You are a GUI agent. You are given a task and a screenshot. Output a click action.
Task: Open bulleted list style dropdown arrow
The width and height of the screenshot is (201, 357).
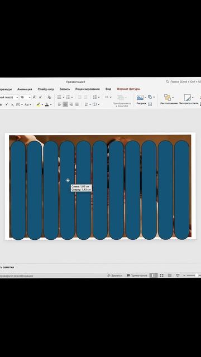[63, 97]
